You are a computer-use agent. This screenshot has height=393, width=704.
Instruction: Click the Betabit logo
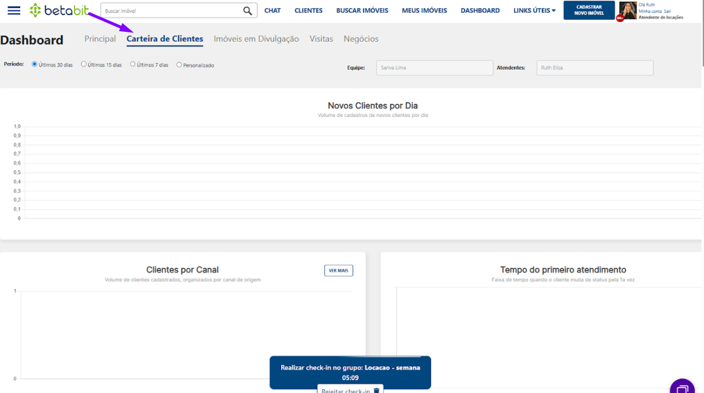click(60, 10)
